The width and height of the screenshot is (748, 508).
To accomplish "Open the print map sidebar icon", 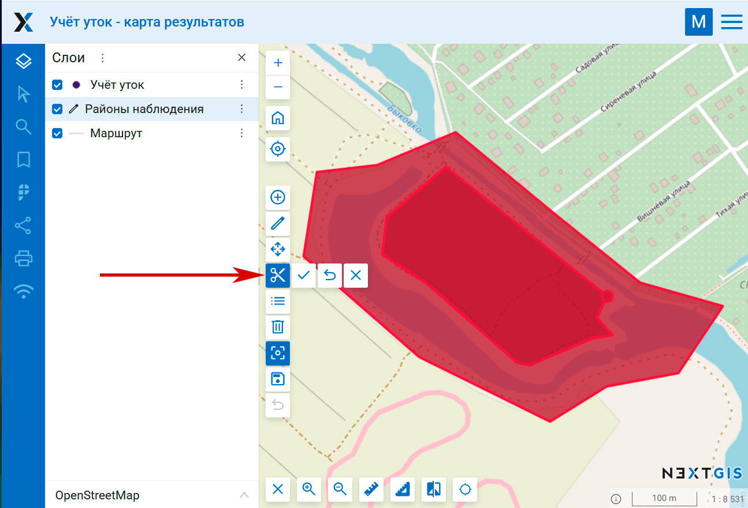I will pyautogui.click(x=23, y=258).
